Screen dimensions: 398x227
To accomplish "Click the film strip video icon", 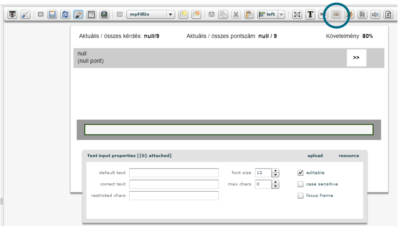I will pos(362,14).
